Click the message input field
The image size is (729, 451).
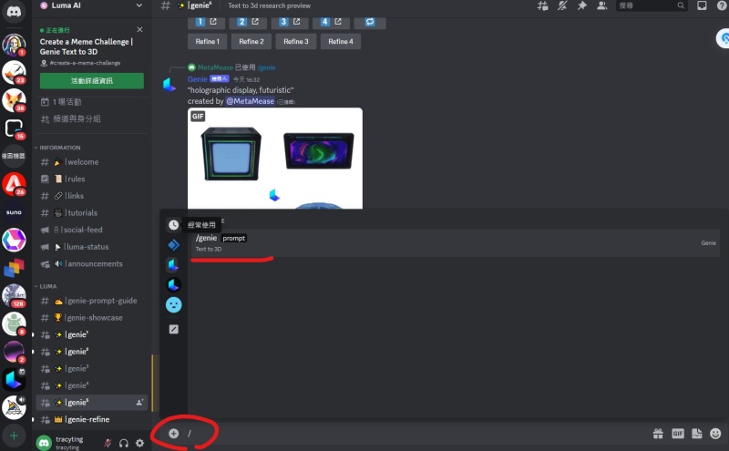click(414, 434)
